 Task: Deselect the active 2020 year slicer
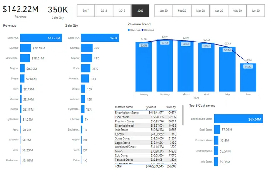(x=140, y=10)
